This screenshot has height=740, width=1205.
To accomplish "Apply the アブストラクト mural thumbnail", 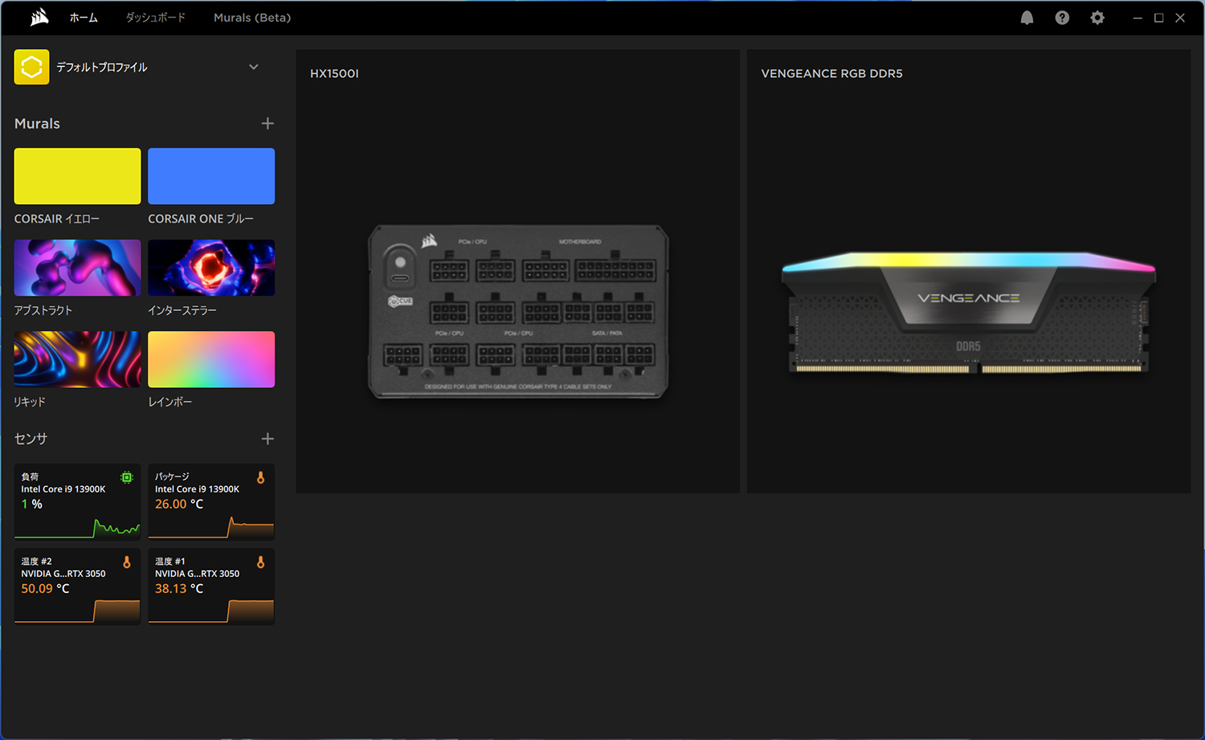I will pos(77,268).
